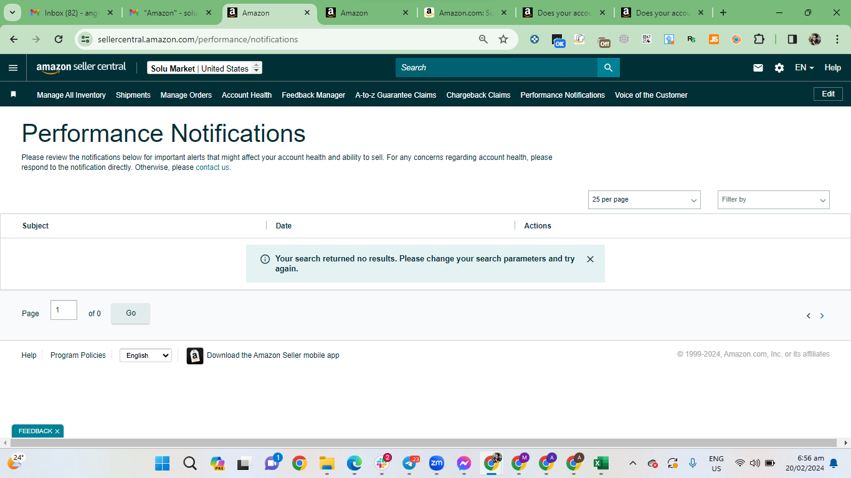Click the footer Help link
Image resolution: width=851 pixels, height=478 pixels.
(x=29, y=355)
